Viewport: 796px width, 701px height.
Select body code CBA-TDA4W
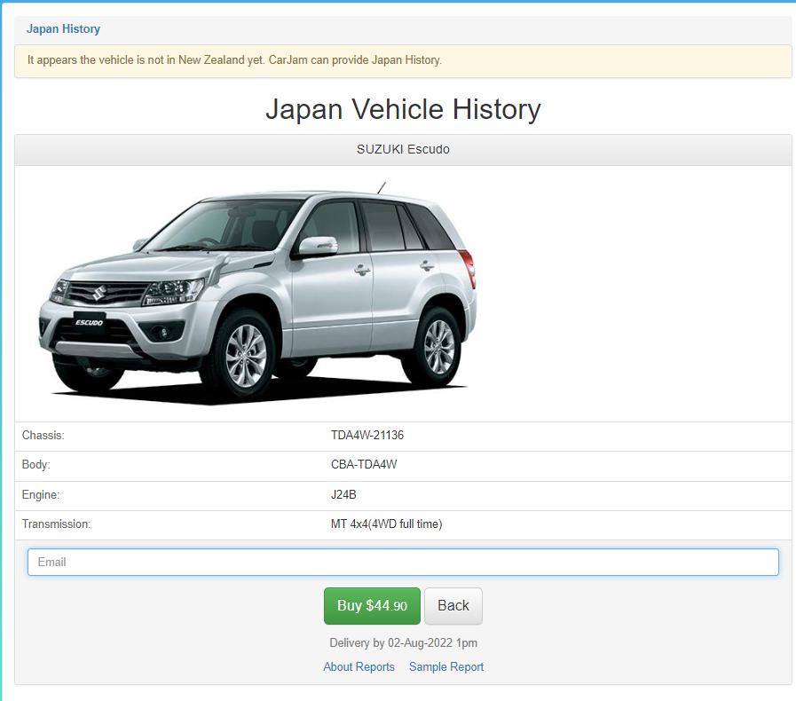364,465
